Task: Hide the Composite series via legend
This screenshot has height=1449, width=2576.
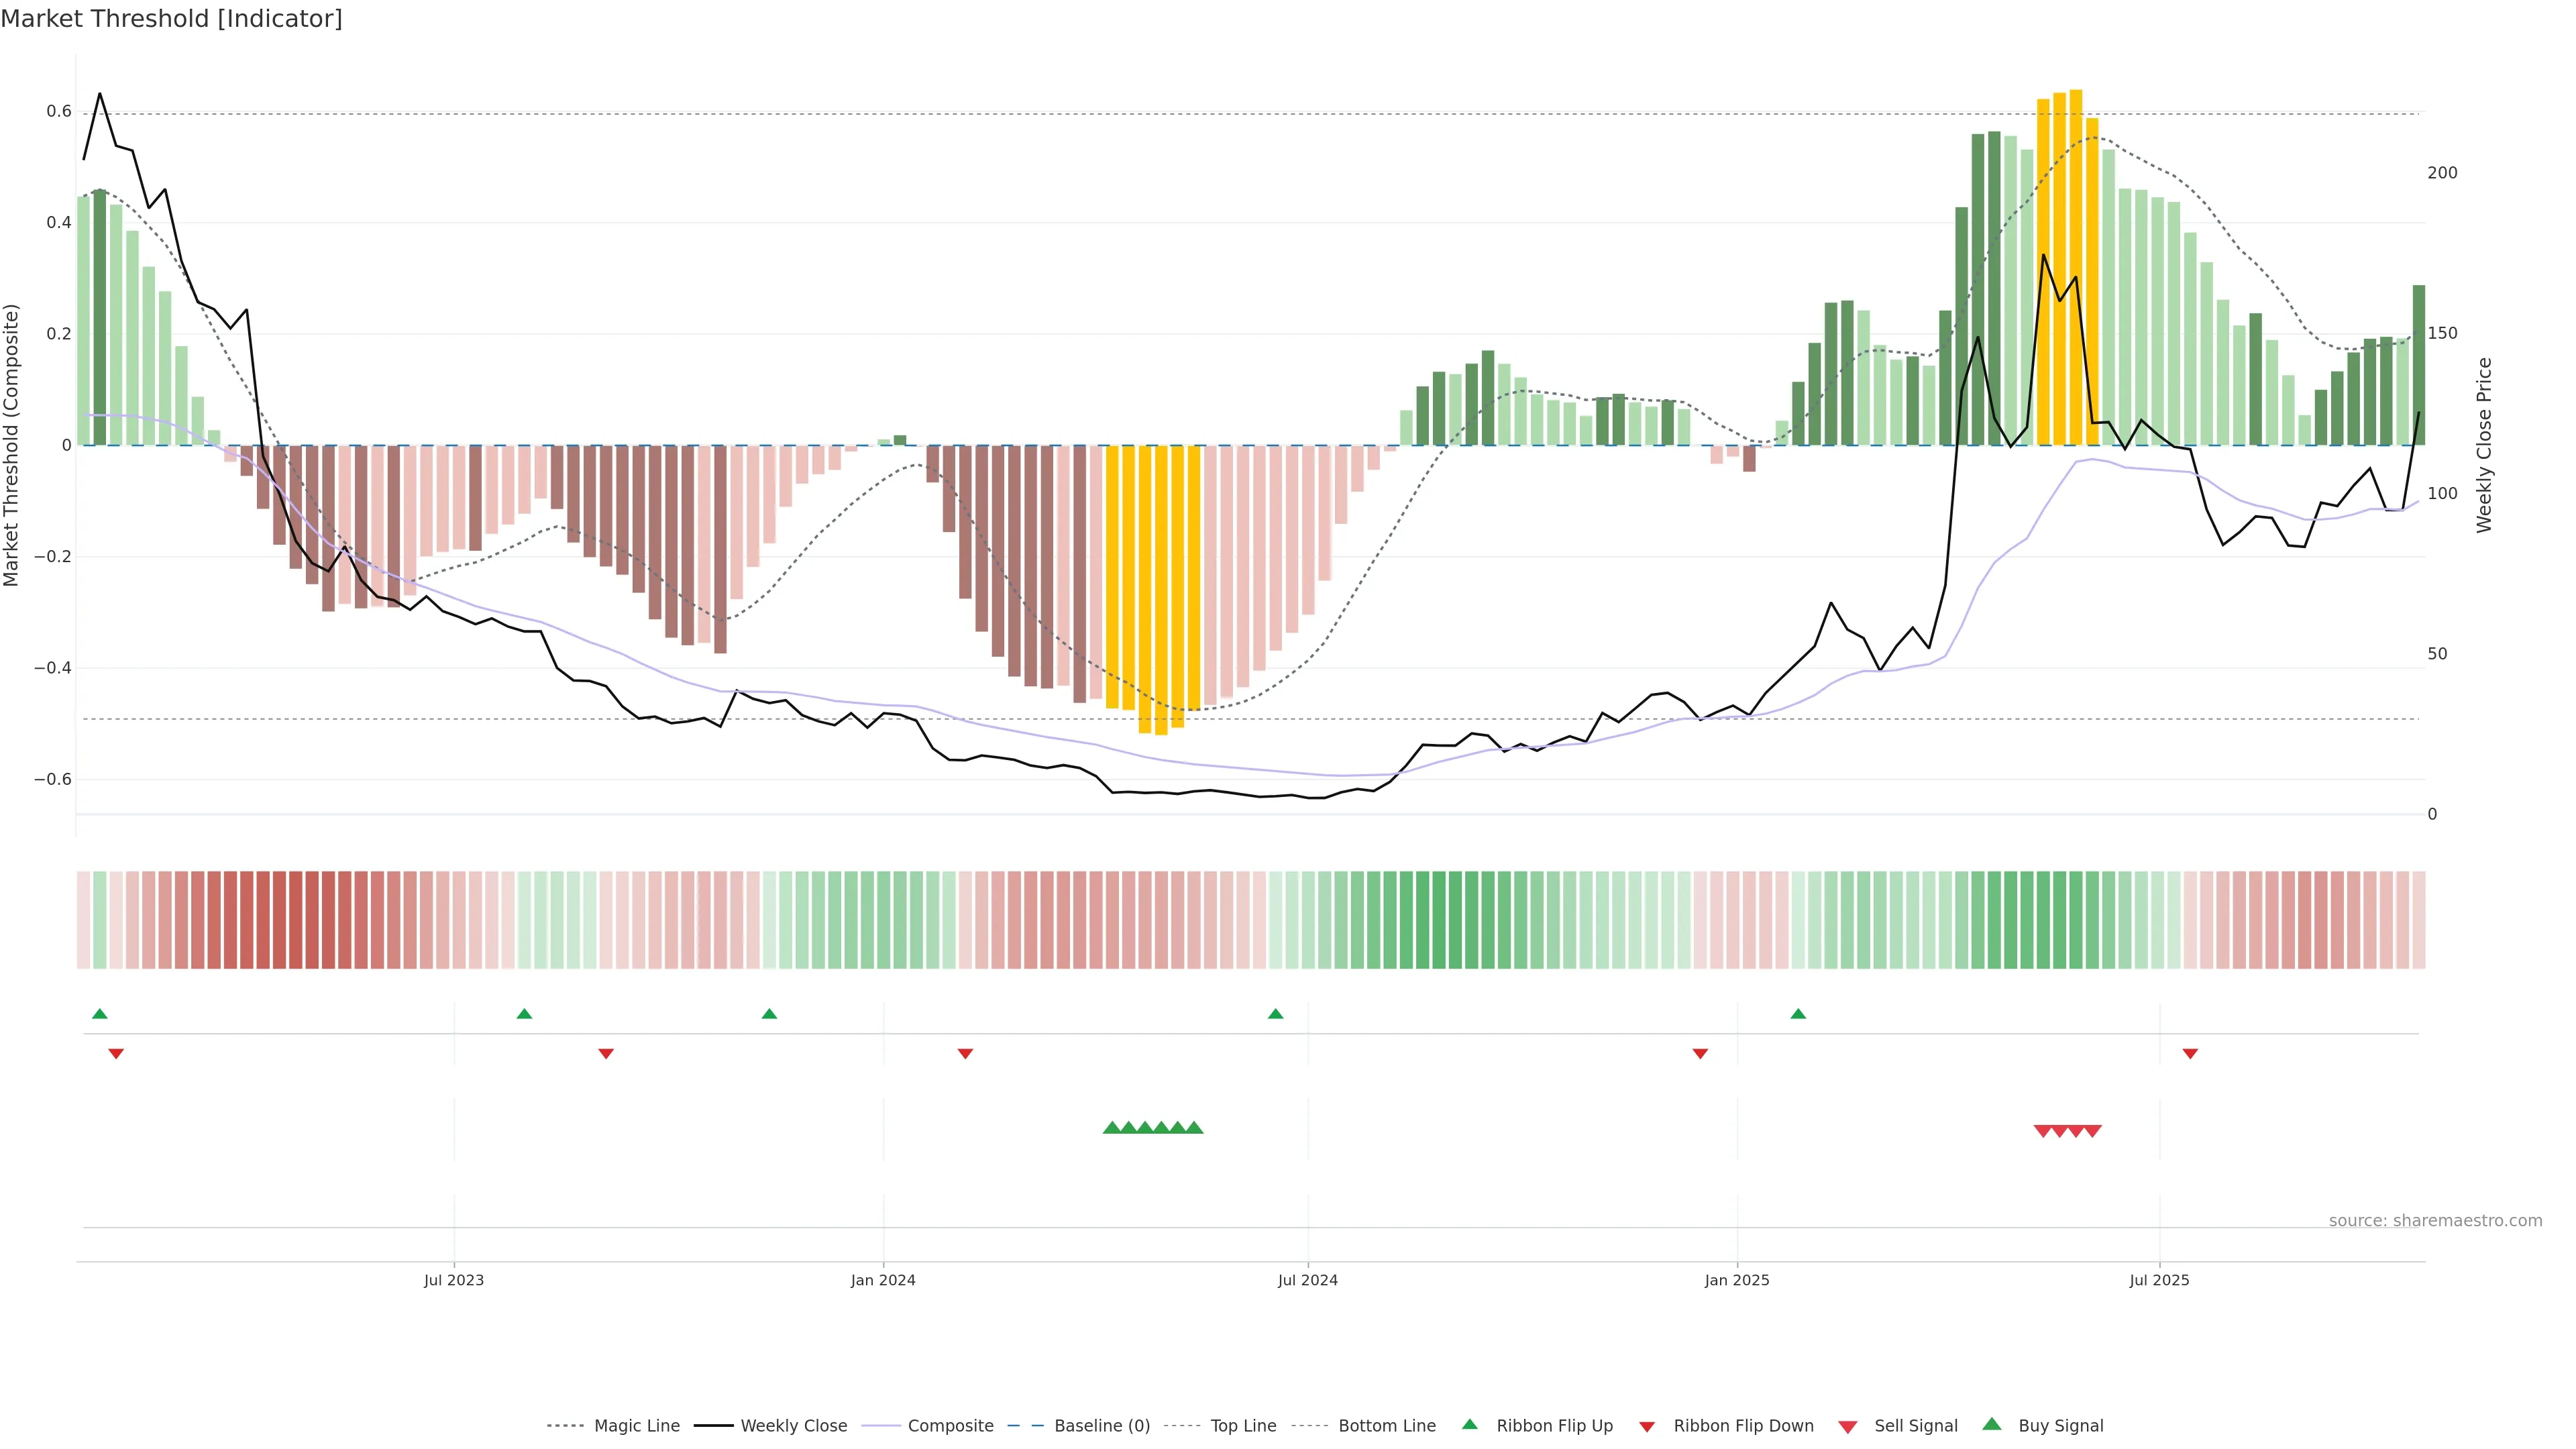Action: coord(950,1426)
